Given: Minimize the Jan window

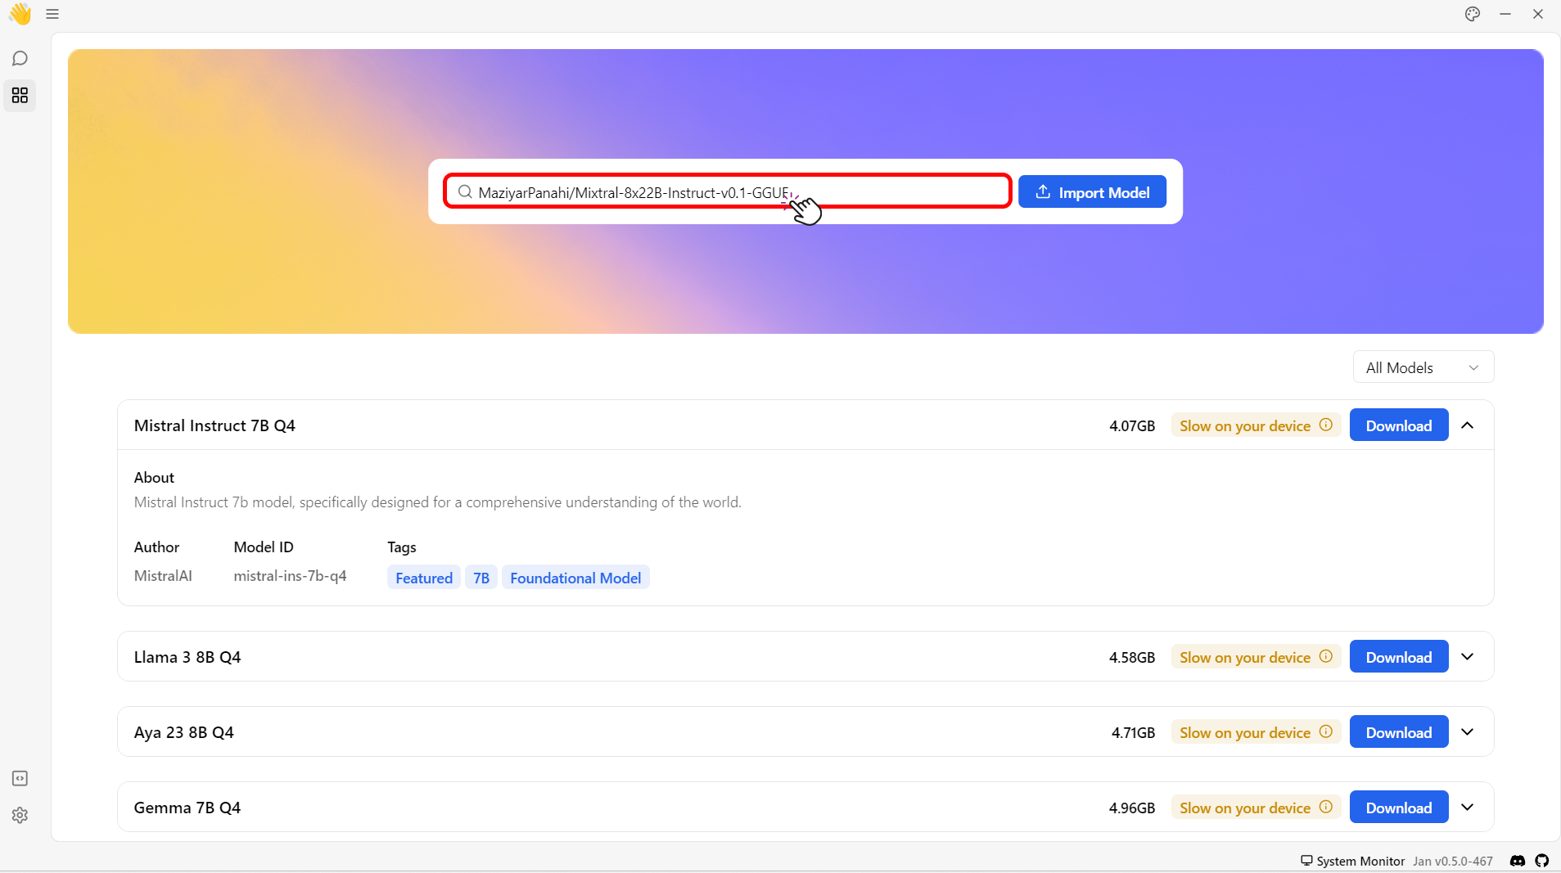Looking at the screenshot, I should click(1505, 14).
